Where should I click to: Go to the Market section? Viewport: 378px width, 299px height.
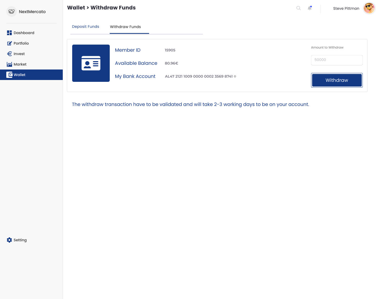tap(20, 64)
